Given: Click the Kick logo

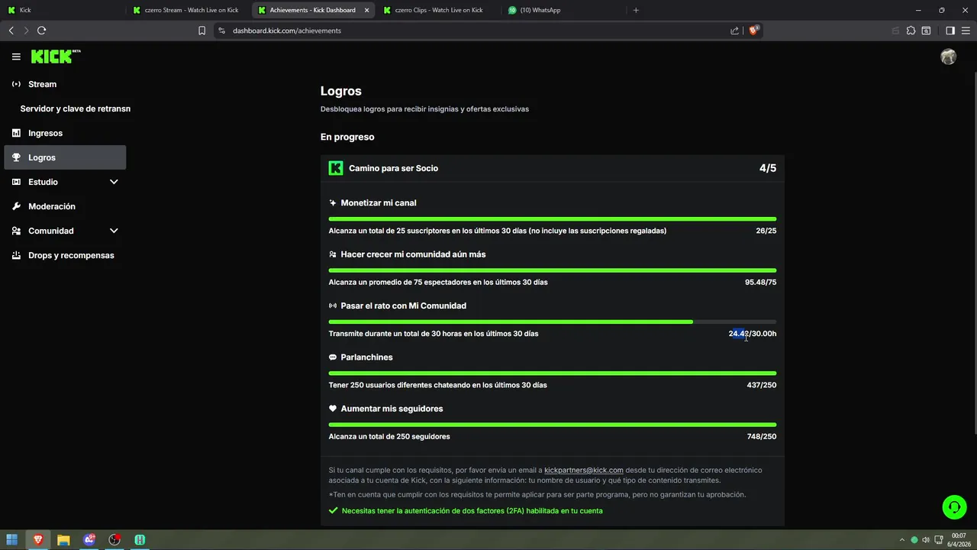Looking at the screenshot, I should point(56,57).
